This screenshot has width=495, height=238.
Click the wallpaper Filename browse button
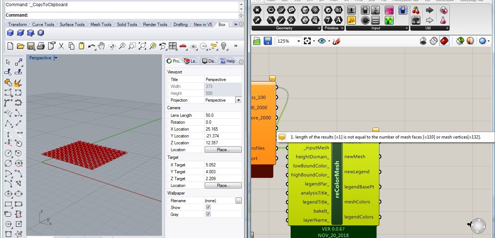click(x=238, y=201)
